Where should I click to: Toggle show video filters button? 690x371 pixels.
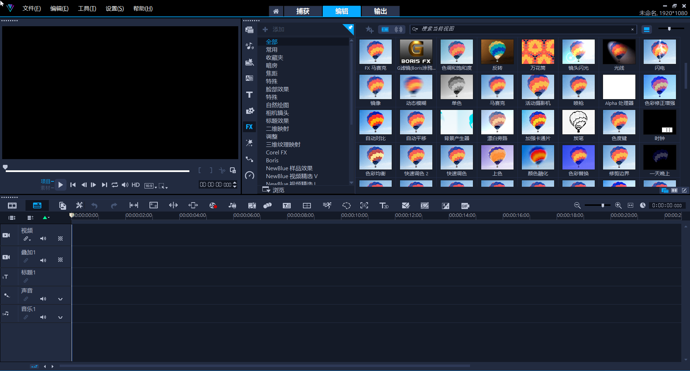[385, 29]
